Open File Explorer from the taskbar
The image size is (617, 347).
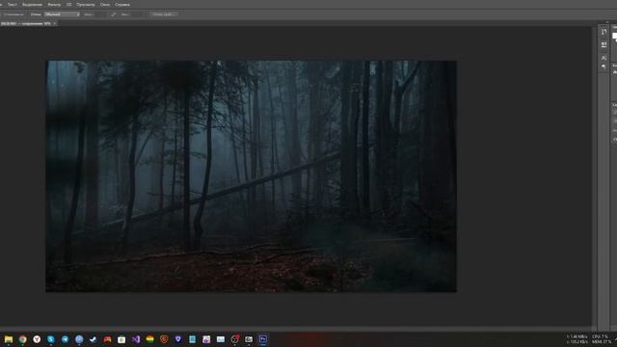coord(9,339)
